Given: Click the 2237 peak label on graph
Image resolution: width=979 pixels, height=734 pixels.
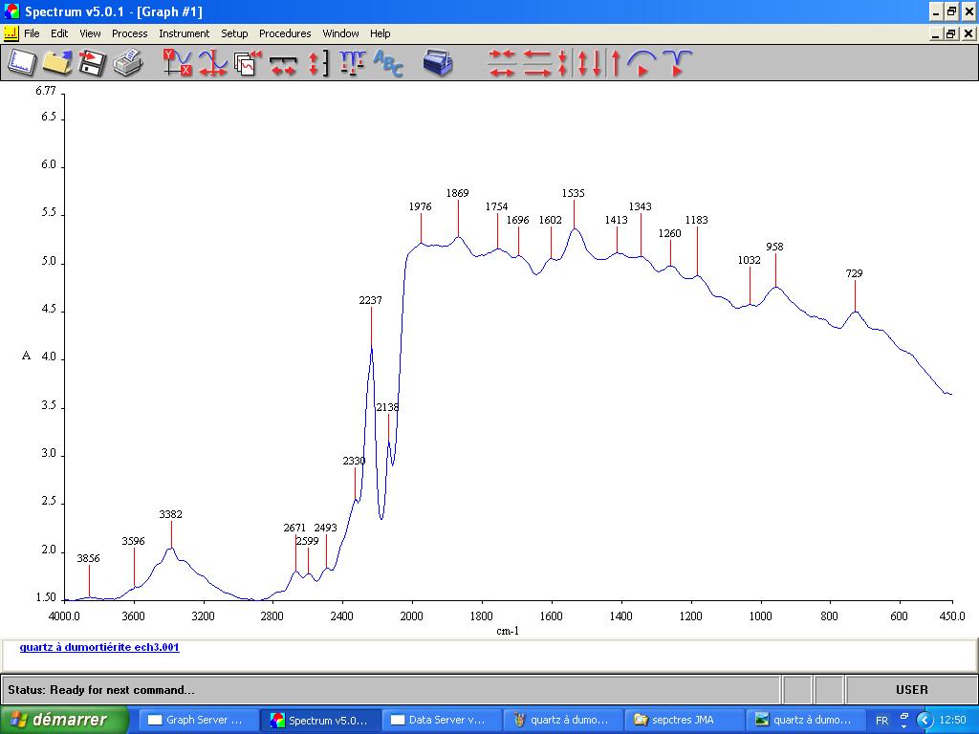Looking at the screenshot, I should (x=370, y=300).
